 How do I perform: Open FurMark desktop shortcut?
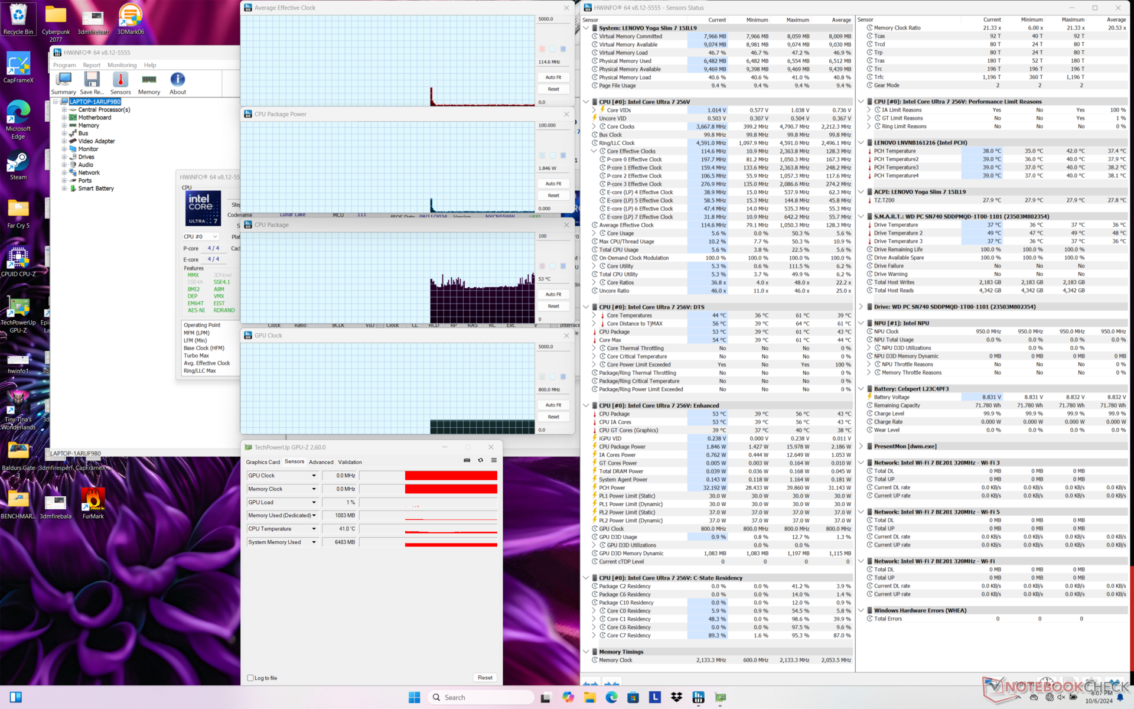[93, 503]
